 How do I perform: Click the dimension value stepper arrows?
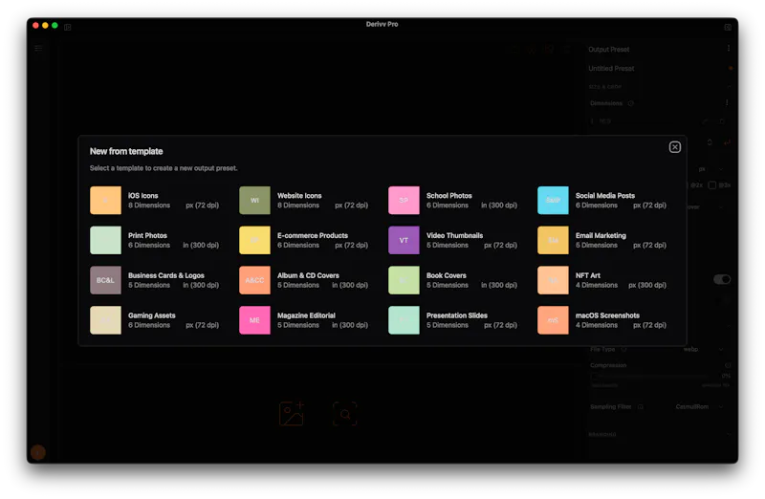point(710,141)
